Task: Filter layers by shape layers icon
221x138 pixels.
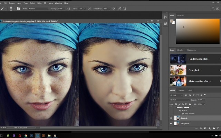Action: tap(198, 95)
